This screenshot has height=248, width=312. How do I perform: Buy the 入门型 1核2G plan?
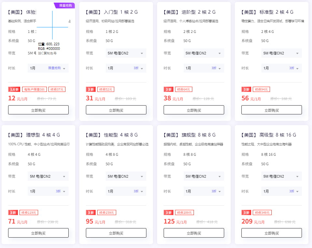(116, 110)
